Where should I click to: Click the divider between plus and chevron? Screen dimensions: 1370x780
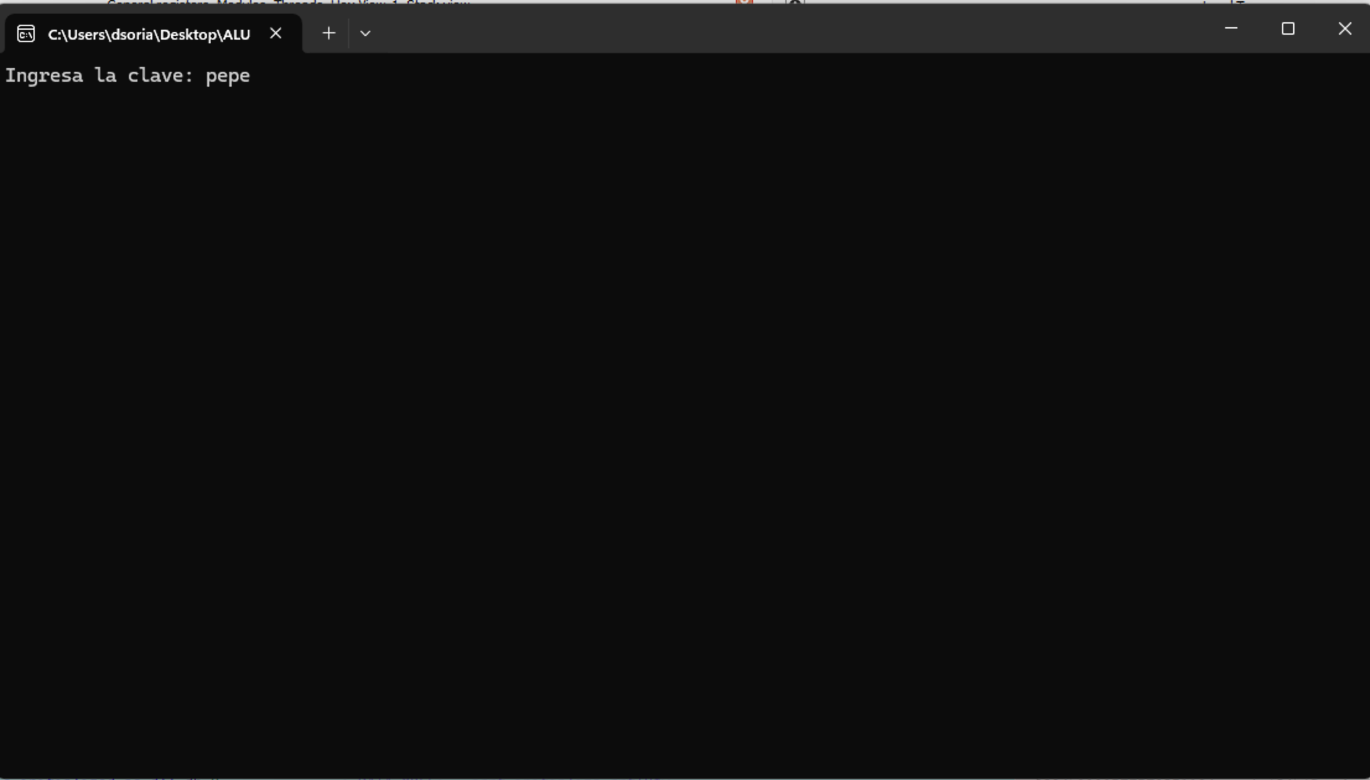pos(349,33)
